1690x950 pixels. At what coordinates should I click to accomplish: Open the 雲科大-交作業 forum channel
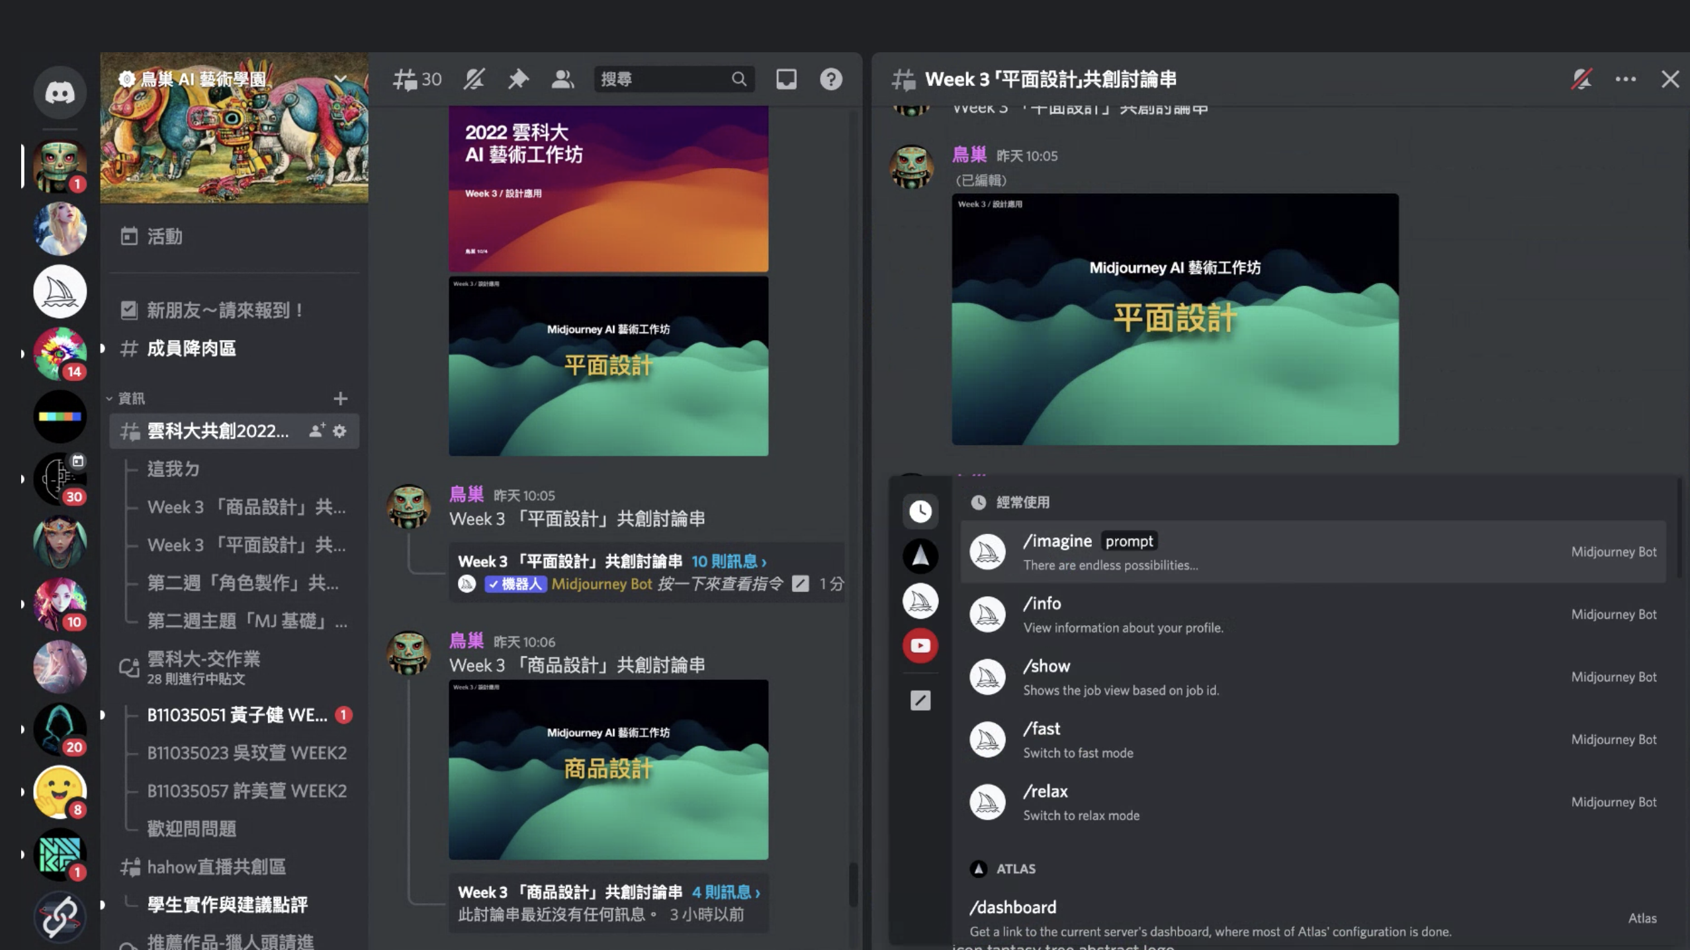(234, 667)
